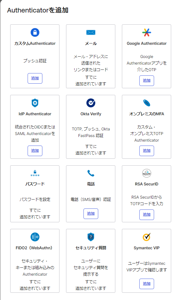This screenshot has height=300, width=183.
Task: Click the オンプレミスのMFA token icon
Action: click(x=147, y=103)
